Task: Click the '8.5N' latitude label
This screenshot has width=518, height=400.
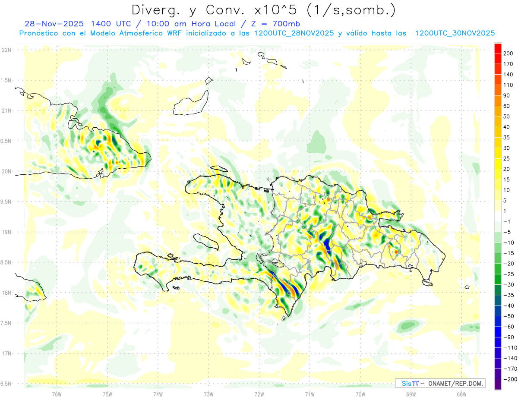Action: [6, 262]
